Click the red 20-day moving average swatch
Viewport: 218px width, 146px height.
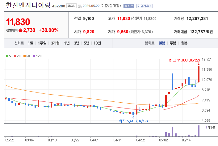pos(15,56)
